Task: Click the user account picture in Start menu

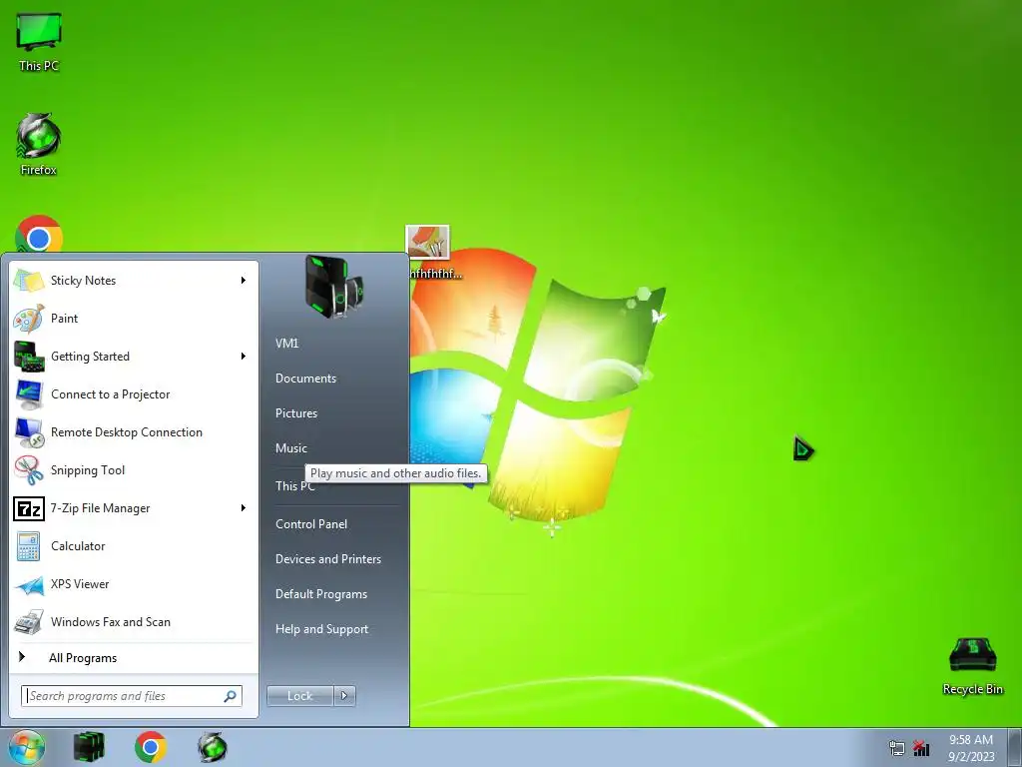Action: click(x=334, y=287)
